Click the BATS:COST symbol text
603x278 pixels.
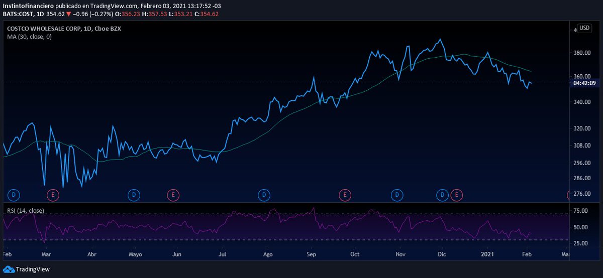(x=18, y=14)
